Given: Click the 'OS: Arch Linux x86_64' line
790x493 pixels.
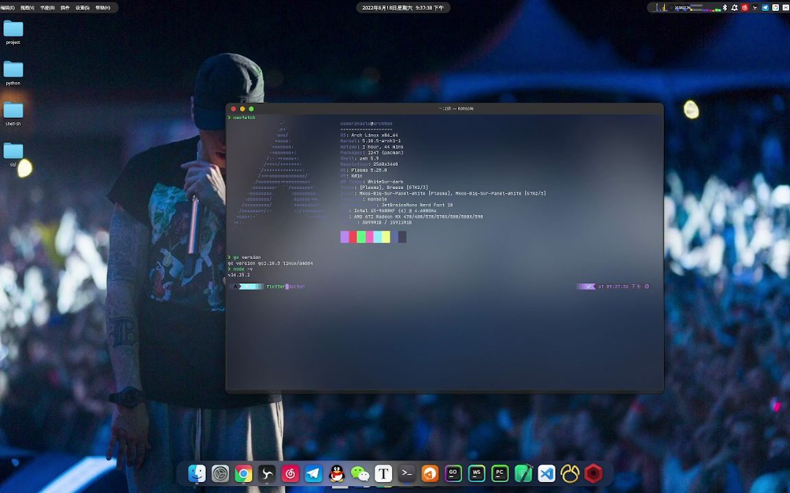Looking at the screenshot, I should tap(370, 136).
